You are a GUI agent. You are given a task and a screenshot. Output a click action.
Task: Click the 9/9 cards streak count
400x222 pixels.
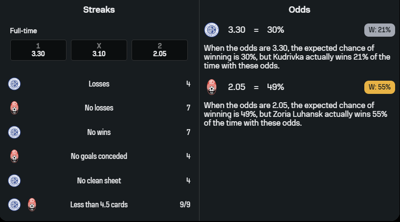pos(185,204)
